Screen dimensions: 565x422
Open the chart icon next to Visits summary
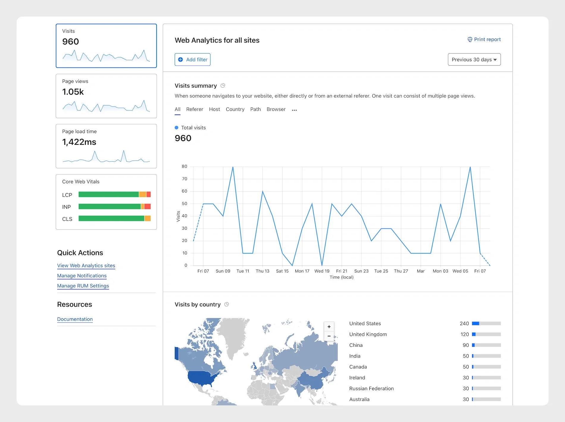[x=223, y=86]
